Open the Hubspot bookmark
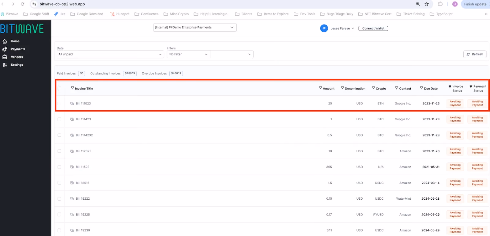Screen dimensions: 490x236 pos(120,14)
